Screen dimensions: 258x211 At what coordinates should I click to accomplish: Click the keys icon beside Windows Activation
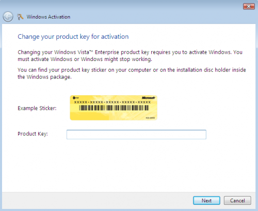(20, 17)
